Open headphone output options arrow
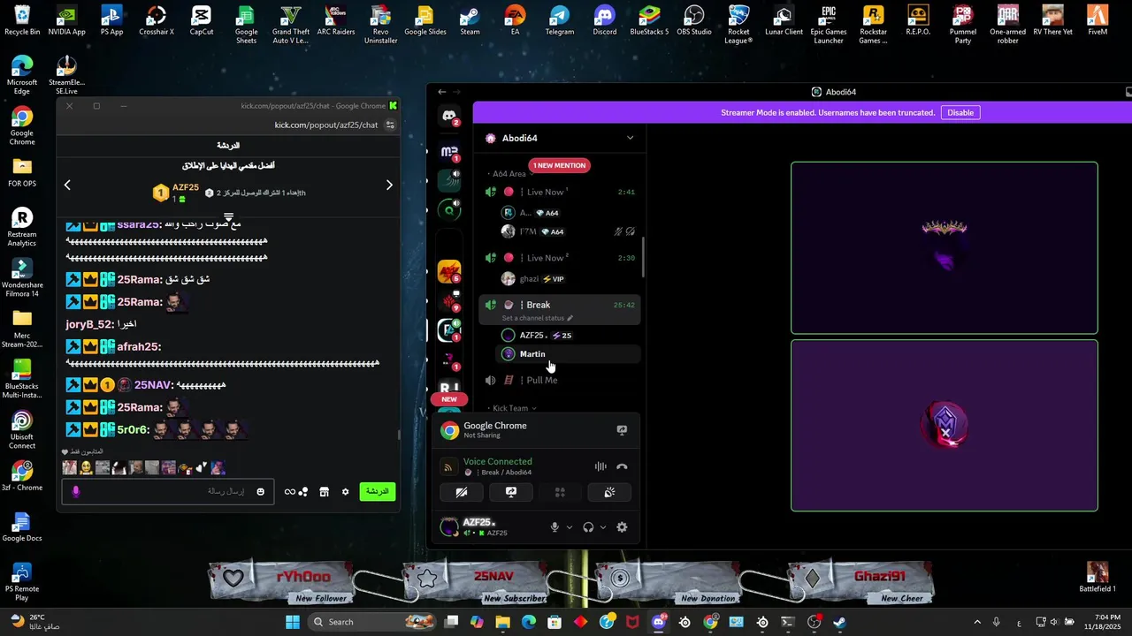Screen dimensions: 1132x636 tap(603, 527)
